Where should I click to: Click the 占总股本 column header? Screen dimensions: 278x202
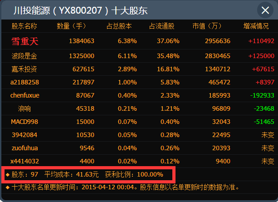tap(119, 26)
